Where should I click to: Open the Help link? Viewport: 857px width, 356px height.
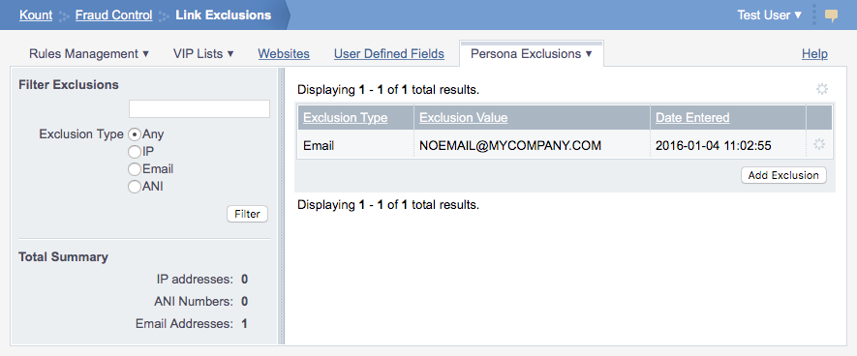click(x=814, y=54)
